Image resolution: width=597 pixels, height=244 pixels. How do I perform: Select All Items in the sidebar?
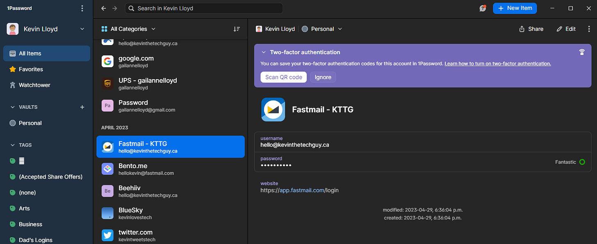(x=46, y=53)
